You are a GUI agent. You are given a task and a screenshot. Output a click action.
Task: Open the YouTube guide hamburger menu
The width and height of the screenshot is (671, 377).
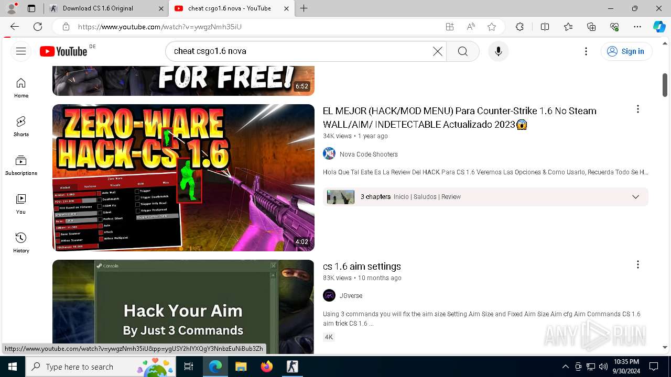click(21, 51)
